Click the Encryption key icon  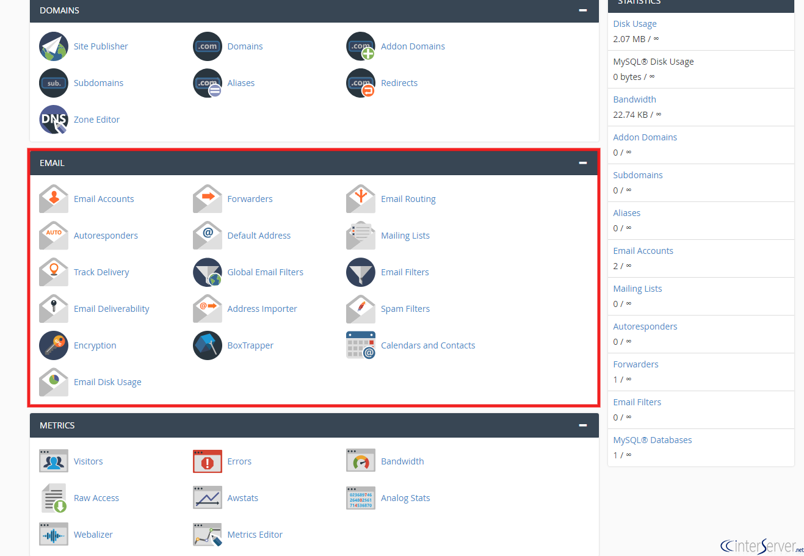coord(54,345)
